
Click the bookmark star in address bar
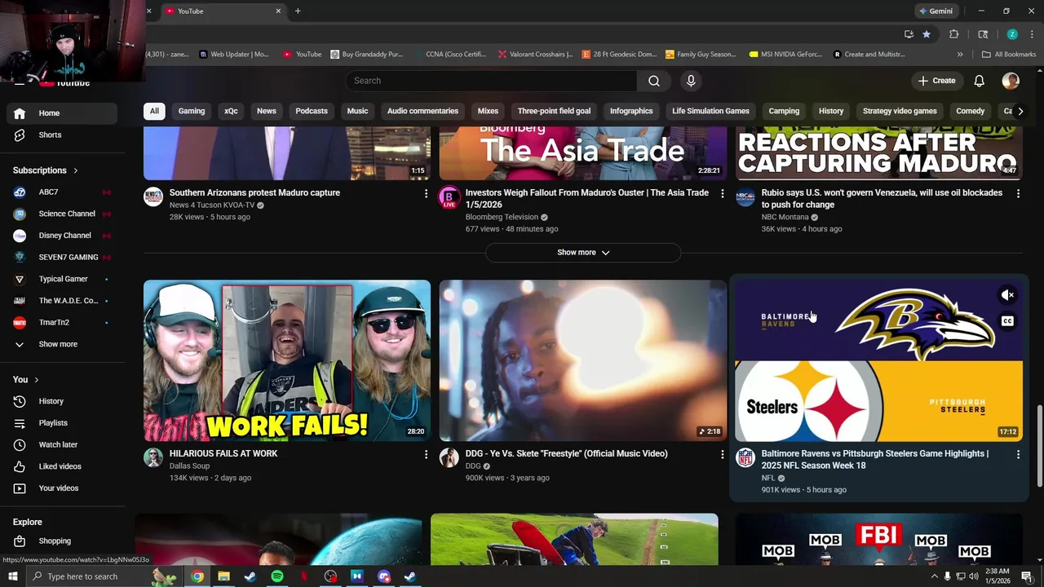point(927,34)
